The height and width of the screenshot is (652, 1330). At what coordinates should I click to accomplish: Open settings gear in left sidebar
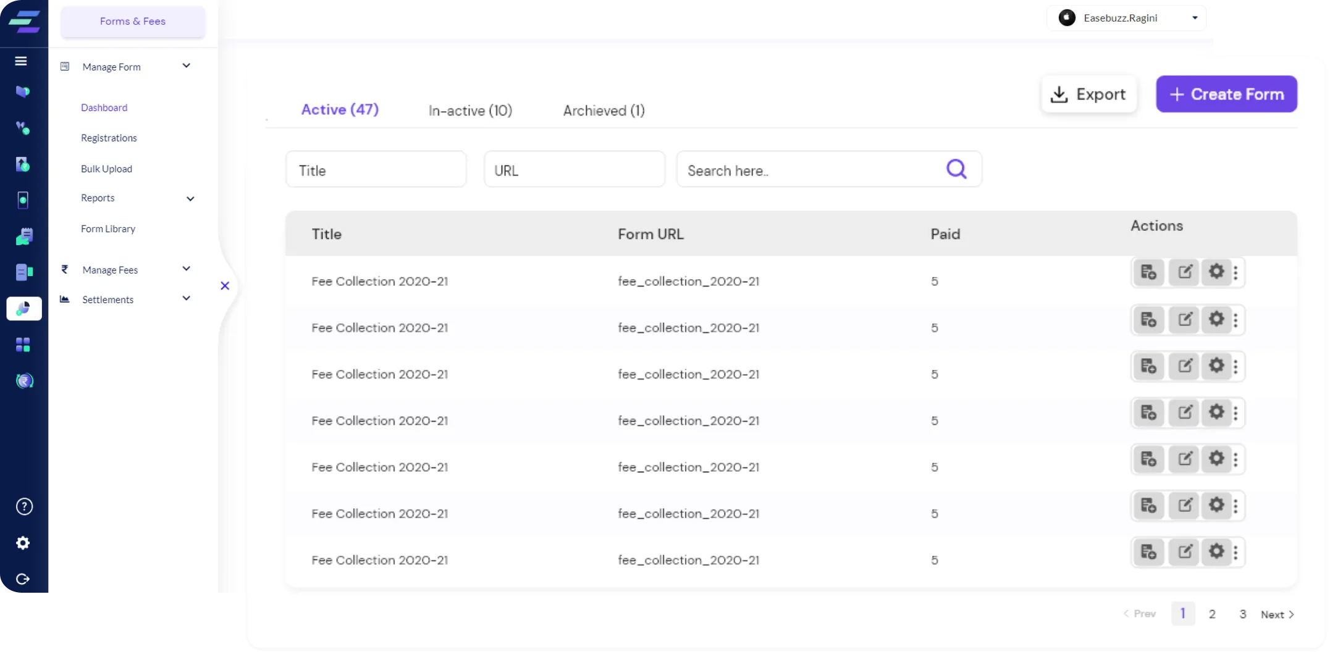[x=23, y=543]
